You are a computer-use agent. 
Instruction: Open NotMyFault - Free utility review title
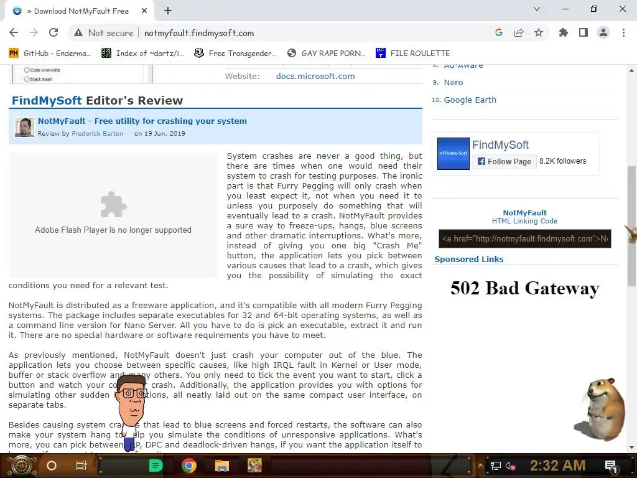tap(142, 121)
